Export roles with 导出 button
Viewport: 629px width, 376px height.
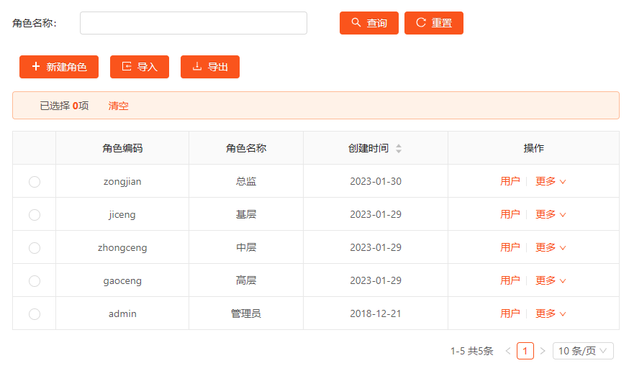(210, 67)
